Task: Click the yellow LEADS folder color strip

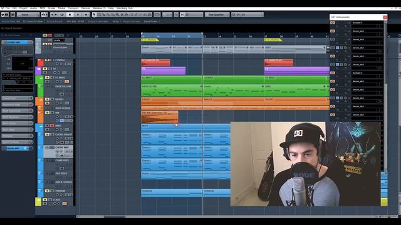Action: pyautogui.click(x=38, y=202)
